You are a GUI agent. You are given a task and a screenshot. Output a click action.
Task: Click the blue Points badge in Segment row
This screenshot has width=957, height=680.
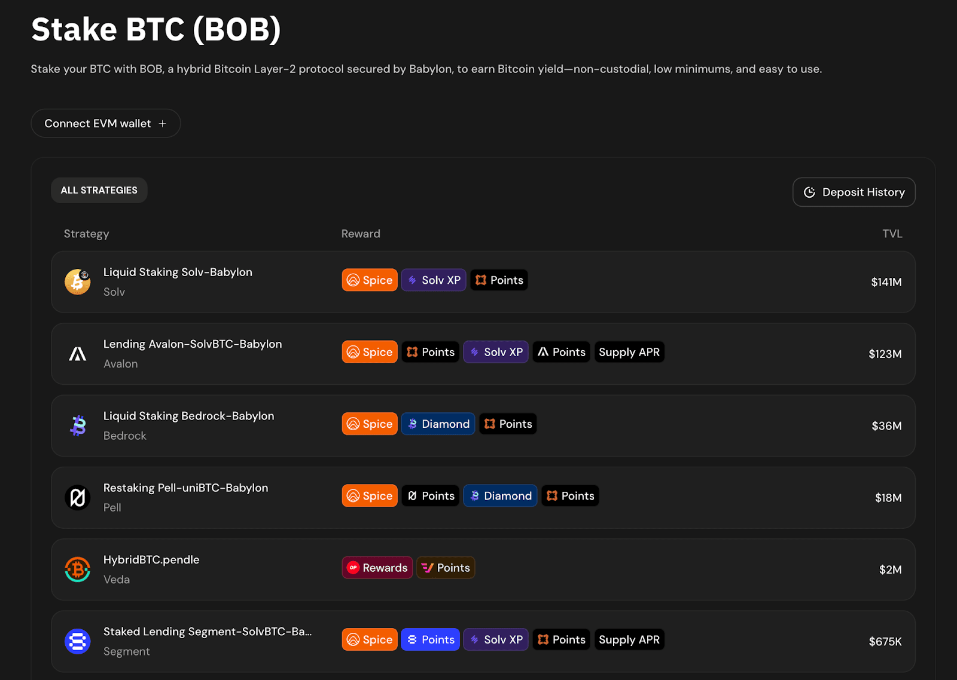[x=430, y=639]
